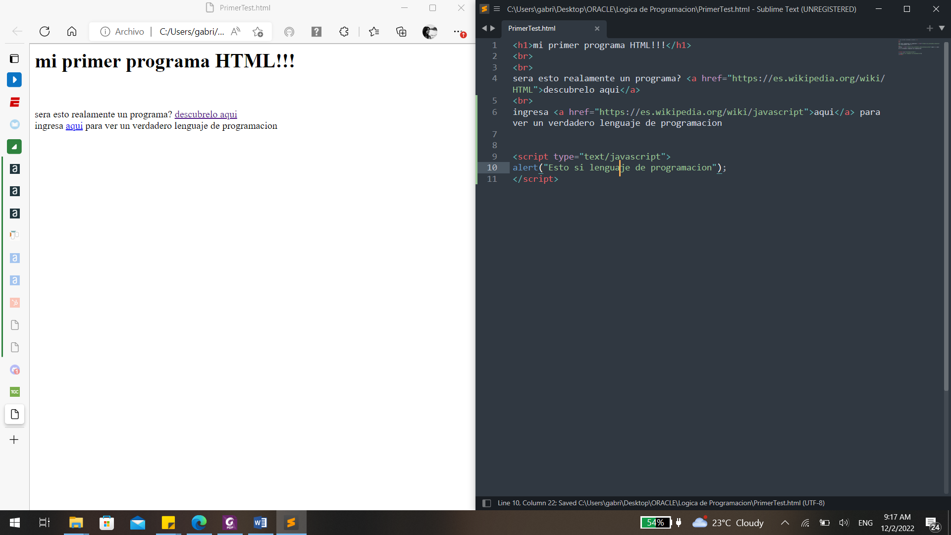951x535 pixels.
Task: Switch to the green TGC icon vertical tab
Action: pyautogui.click(x=14, y=392)
